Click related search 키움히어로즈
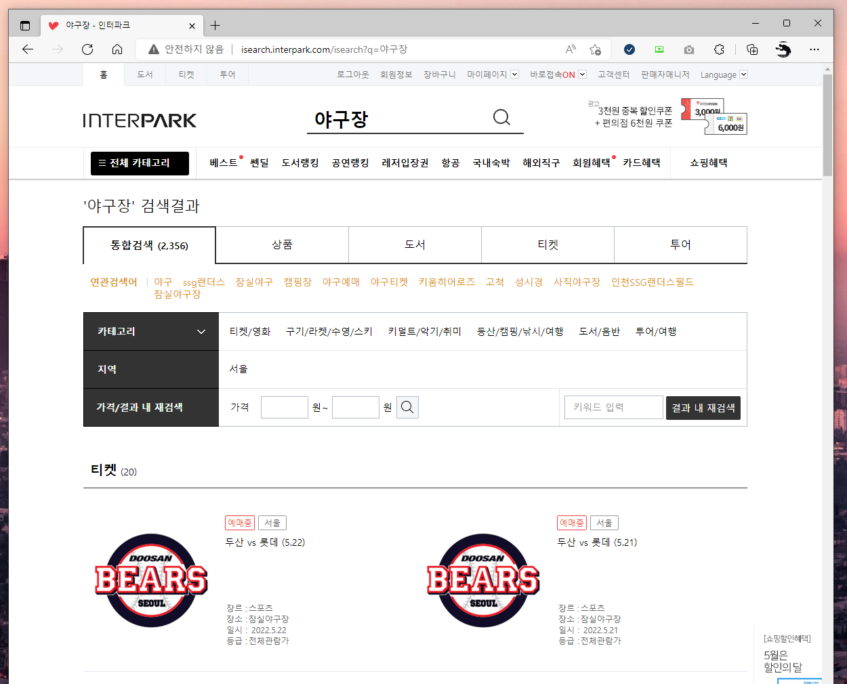 [x=447, y=282]
